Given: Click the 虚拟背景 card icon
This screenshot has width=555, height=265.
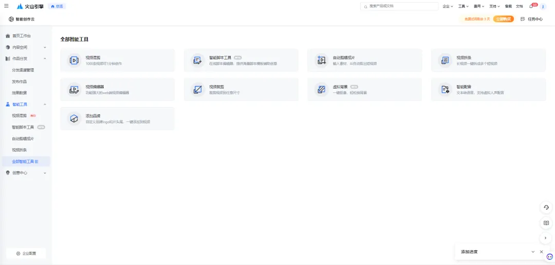Looking at the screenshot, I should 321,90.
